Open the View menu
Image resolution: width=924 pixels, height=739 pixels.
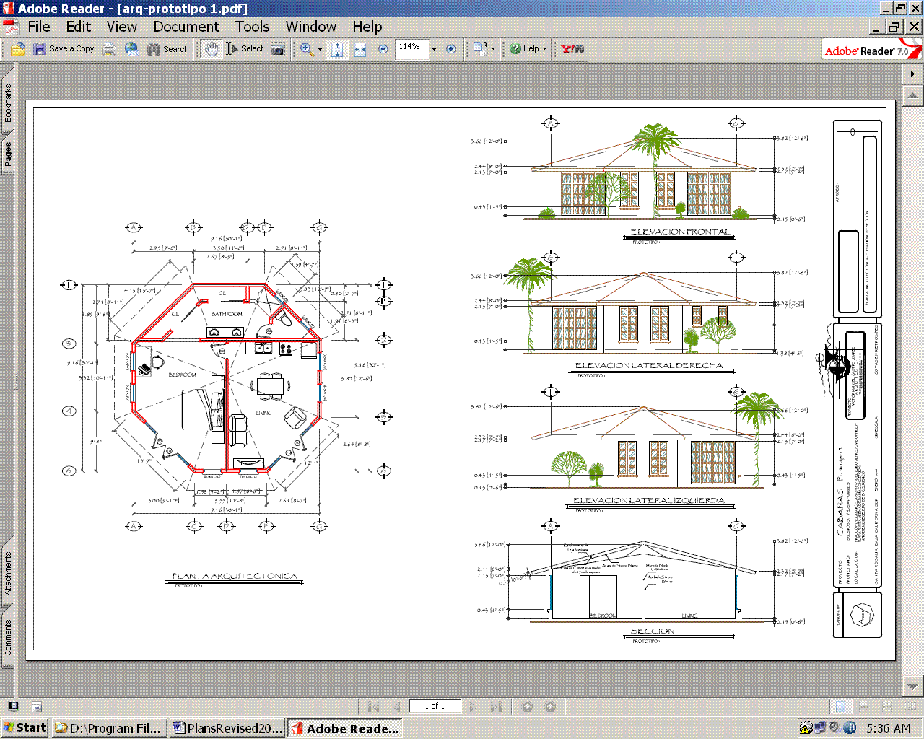click(x=122, y=27)
